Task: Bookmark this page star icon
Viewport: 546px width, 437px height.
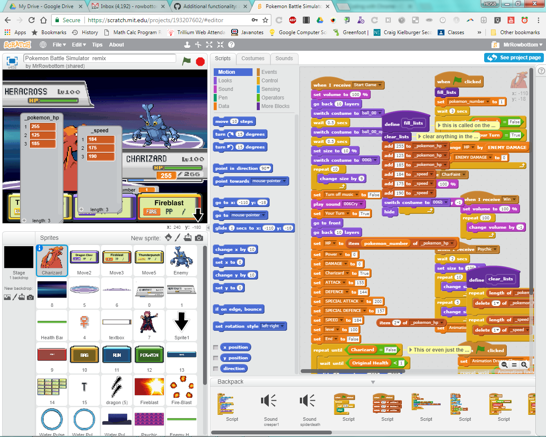Action: point(265,20)
